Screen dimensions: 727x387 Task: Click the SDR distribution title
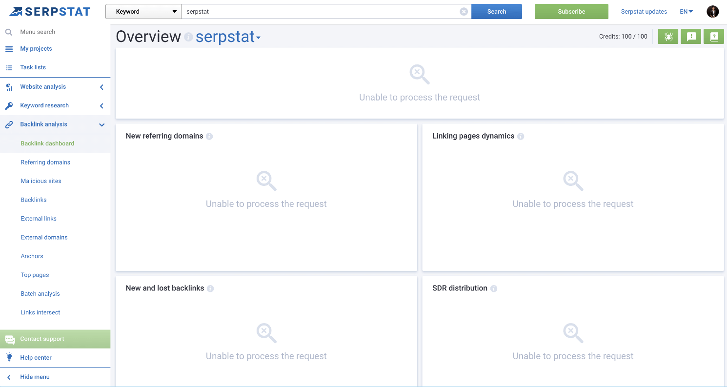(x=460, y=288)
